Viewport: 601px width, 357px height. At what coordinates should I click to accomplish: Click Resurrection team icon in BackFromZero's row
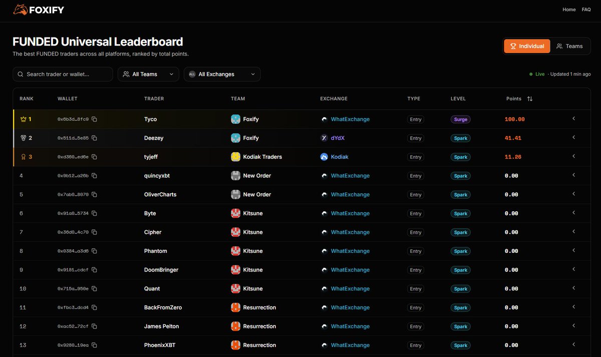235,307
